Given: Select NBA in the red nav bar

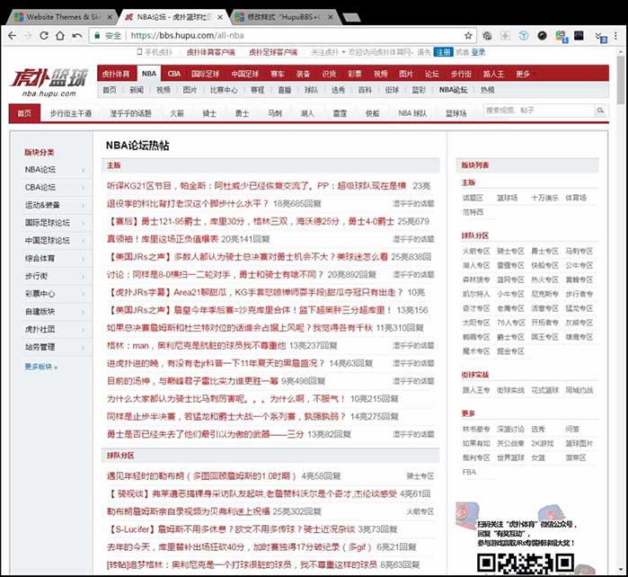Looking at the screenshot, I should (x=148, y=74).
